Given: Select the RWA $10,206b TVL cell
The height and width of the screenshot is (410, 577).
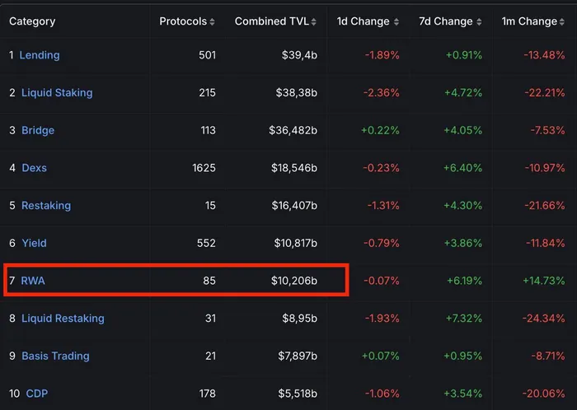Looking at the screenshot, I should (x=294, y=281).
